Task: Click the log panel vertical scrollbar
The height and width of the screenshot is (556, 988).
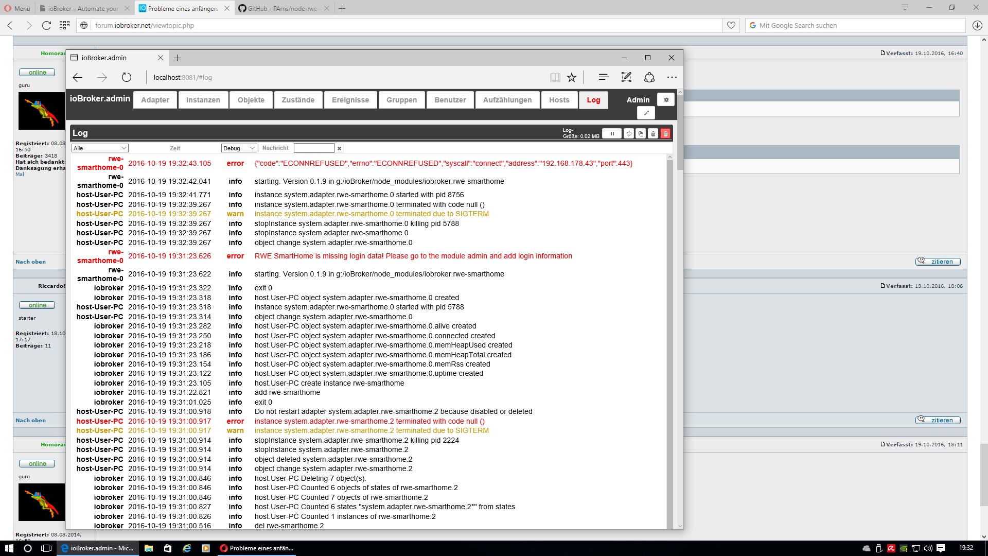Action: [670, 340]
